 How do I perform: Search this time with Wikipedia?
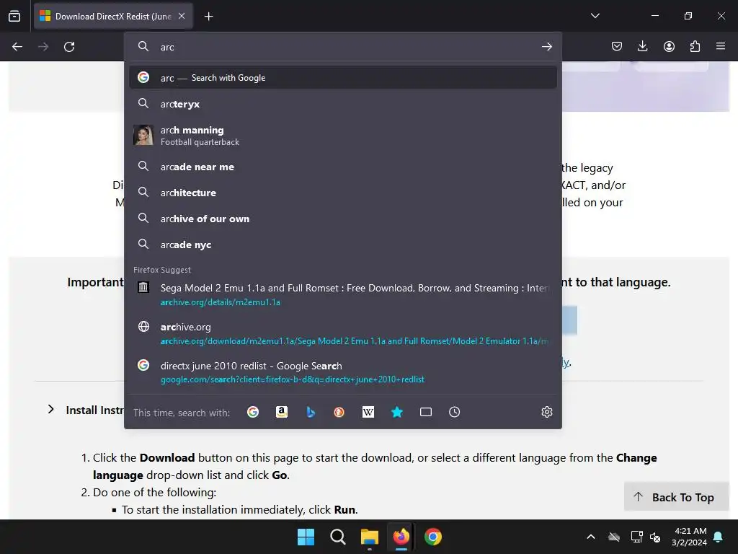(x=368, y=412)
